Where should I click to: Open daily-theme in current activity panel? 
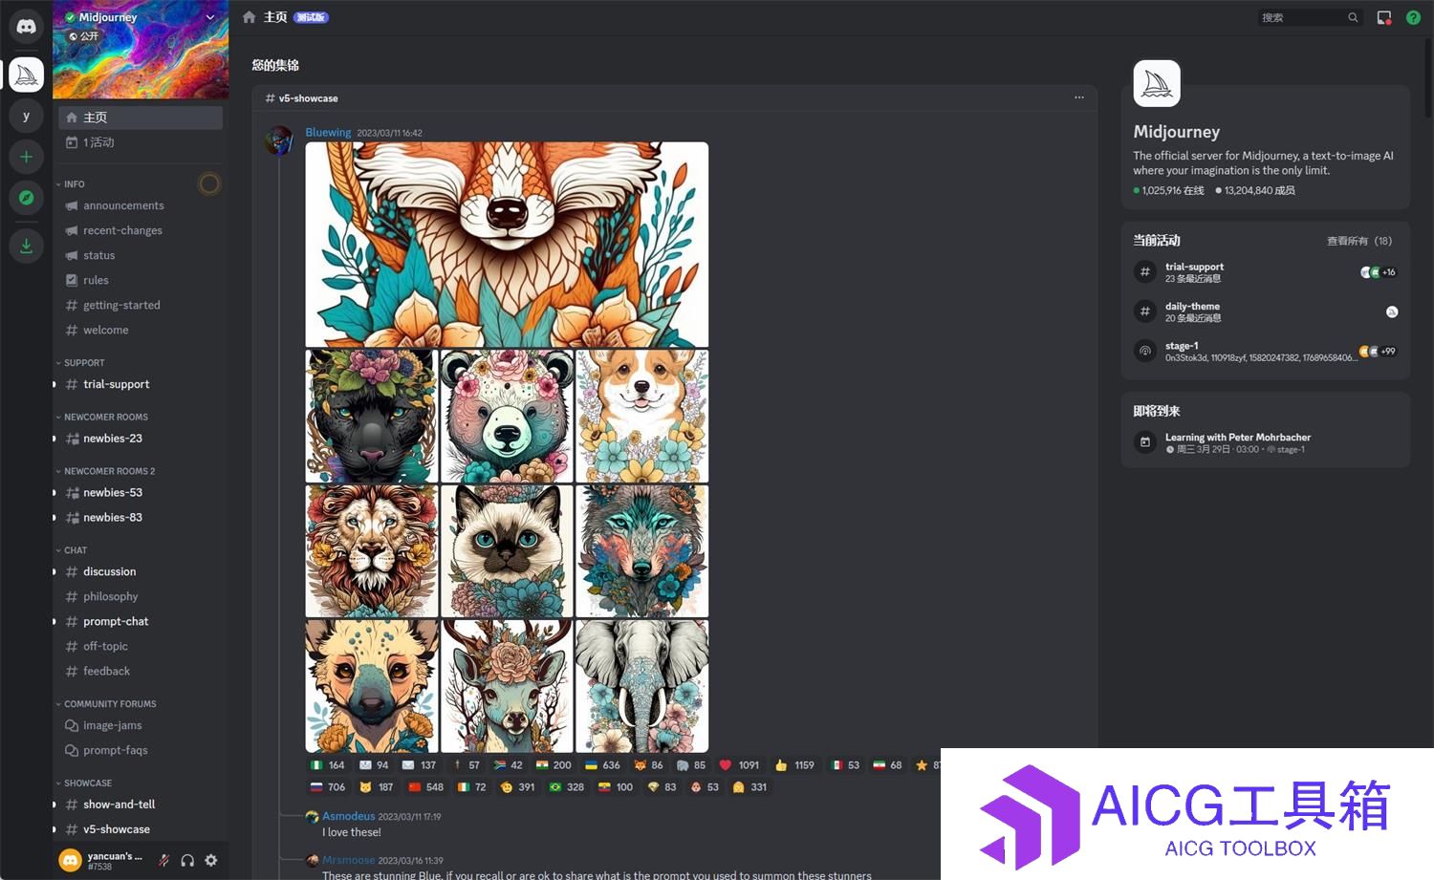[x=1266, y=311]
